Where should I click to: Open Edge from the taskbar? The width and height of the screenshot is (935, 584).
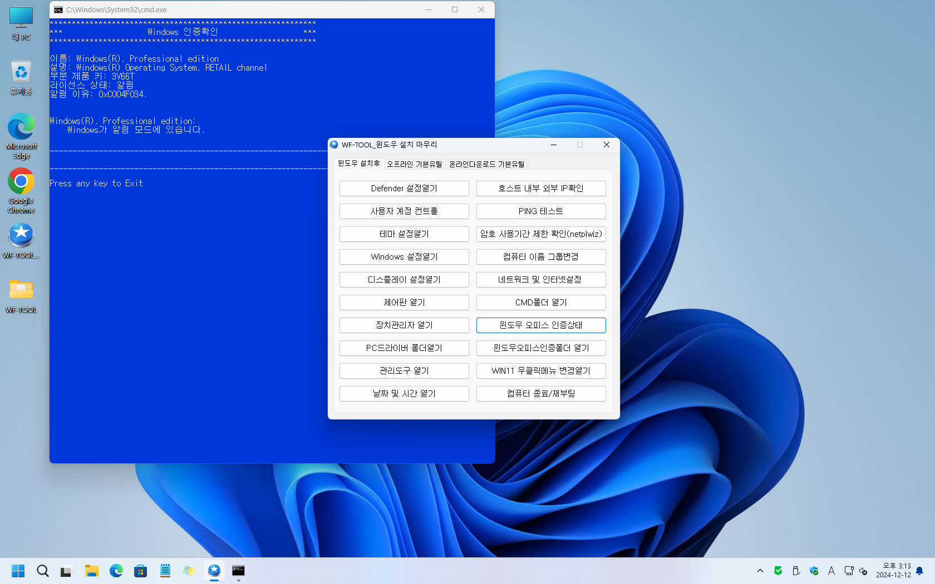point(116,571)
